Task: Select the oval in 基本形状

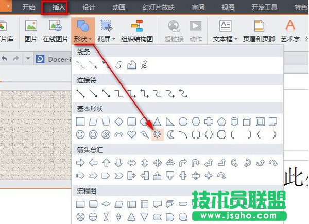Action: (x=183, y=122)
